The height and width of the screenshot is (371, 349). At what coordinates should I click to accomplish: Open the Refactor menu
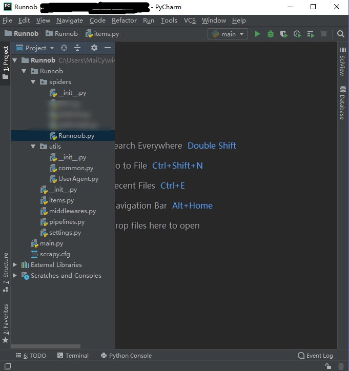124,20
